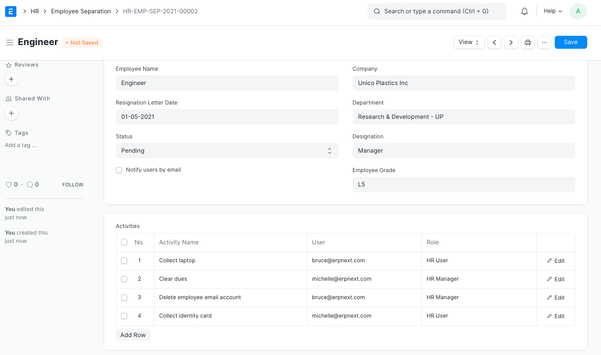Open Employee Separation from the breadcrumb
The image size is (601, 355).
[x=81, y=11]
